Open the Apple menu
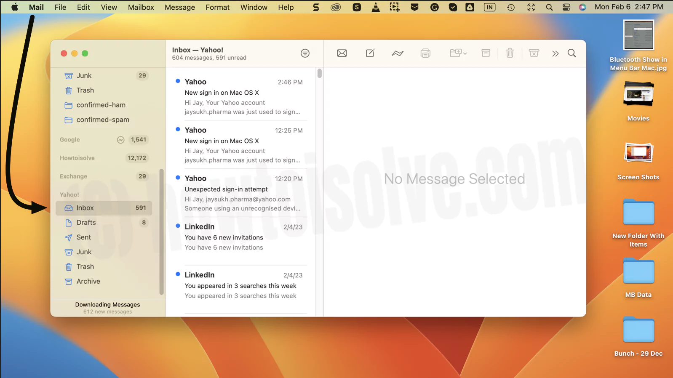 point(14,7)
